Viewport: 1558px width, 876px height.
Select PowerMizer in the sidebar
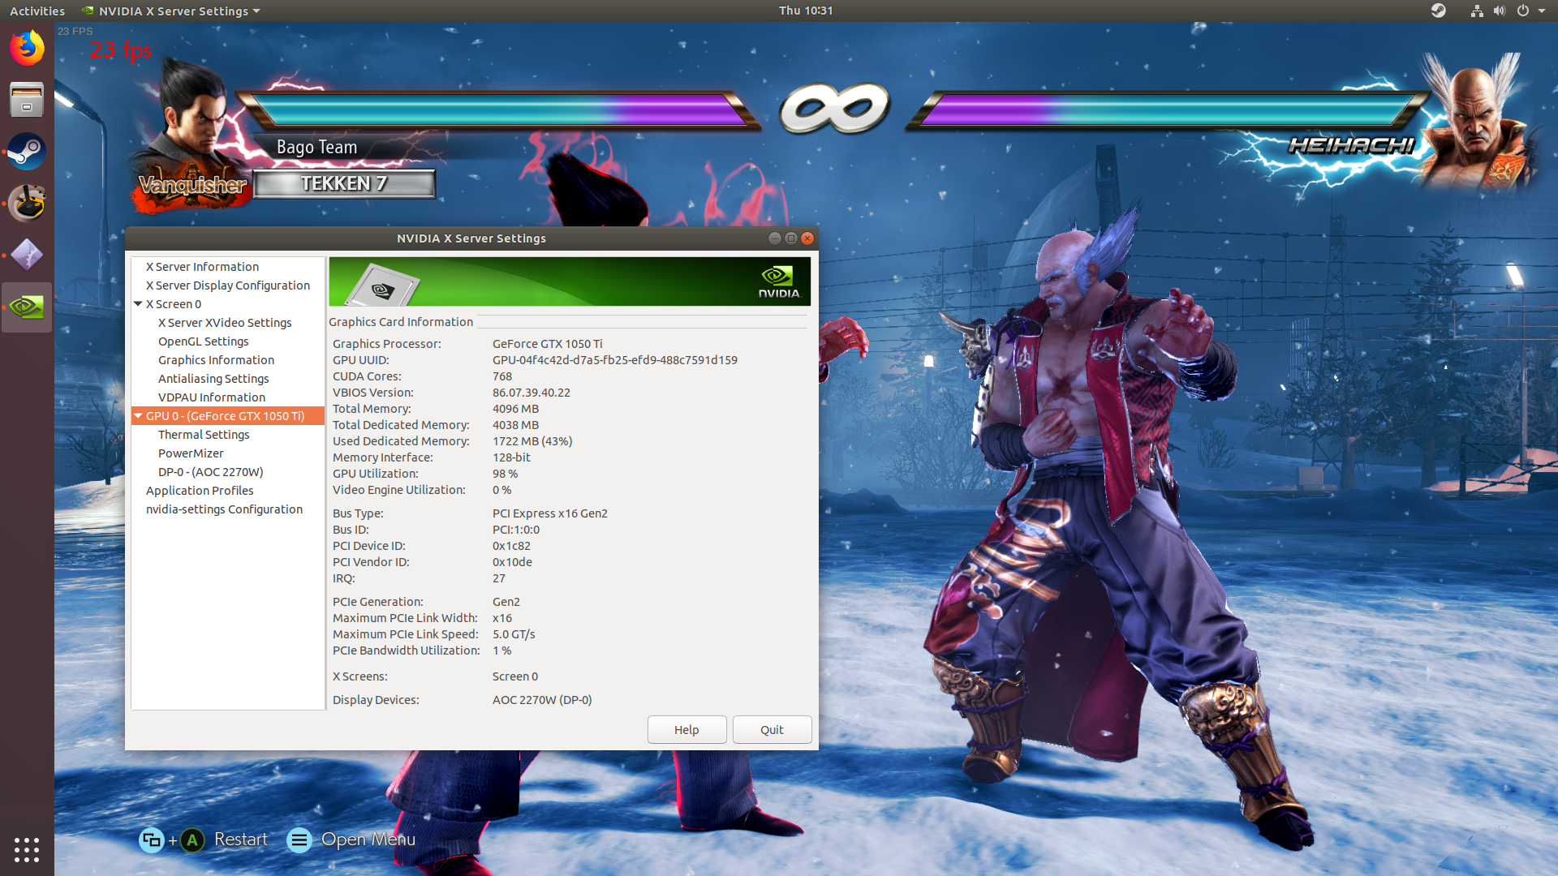191,453
